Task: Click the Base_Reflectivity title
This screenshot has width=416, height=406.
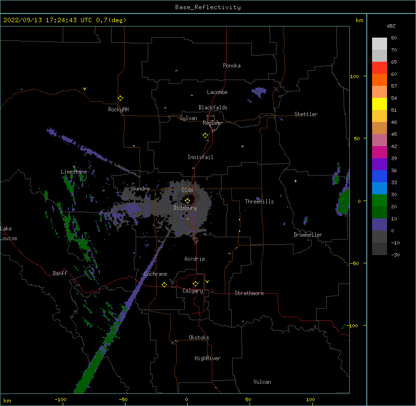Action: point(208,7)
